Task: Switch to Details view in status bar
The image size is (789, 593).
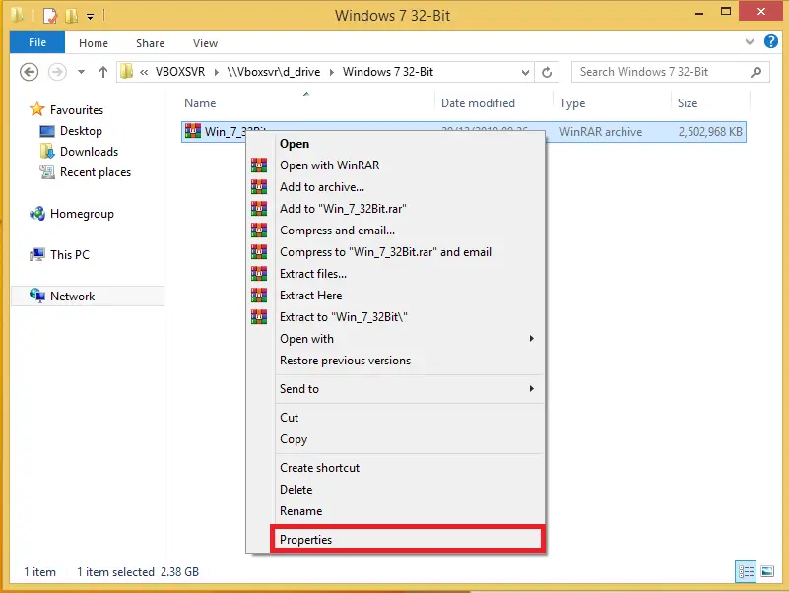Action: click(746, 572)
